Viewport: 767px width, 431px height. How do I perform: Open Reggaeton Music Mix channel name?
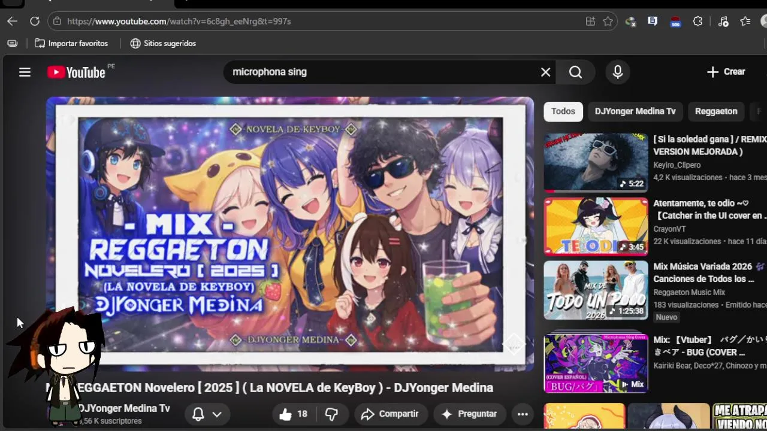pos(689,293)
